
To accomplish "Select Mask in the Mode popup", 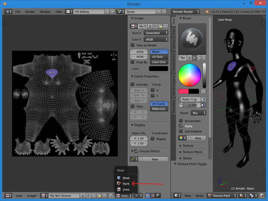I will [126, 178].
